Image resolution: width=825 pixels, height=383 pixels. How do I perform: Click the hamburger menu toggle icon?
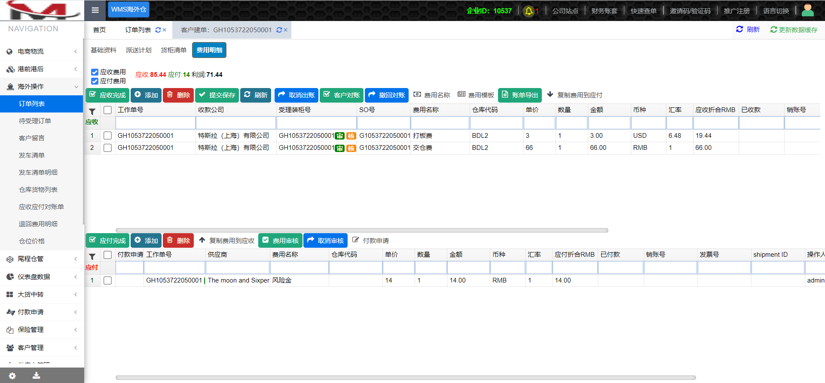(x=95, y=10)
